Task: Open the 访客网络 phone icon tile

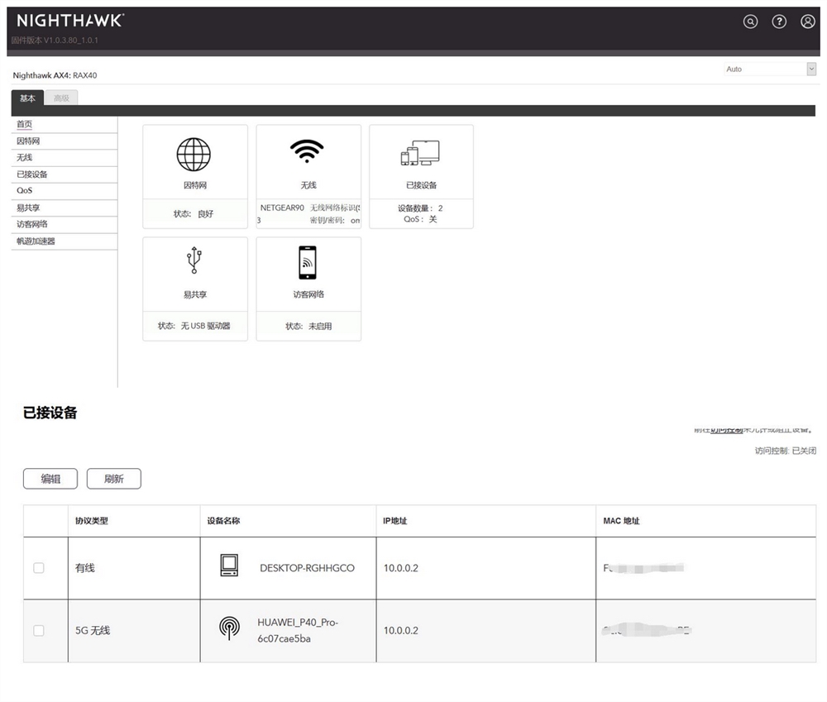Action: point(308,263)
